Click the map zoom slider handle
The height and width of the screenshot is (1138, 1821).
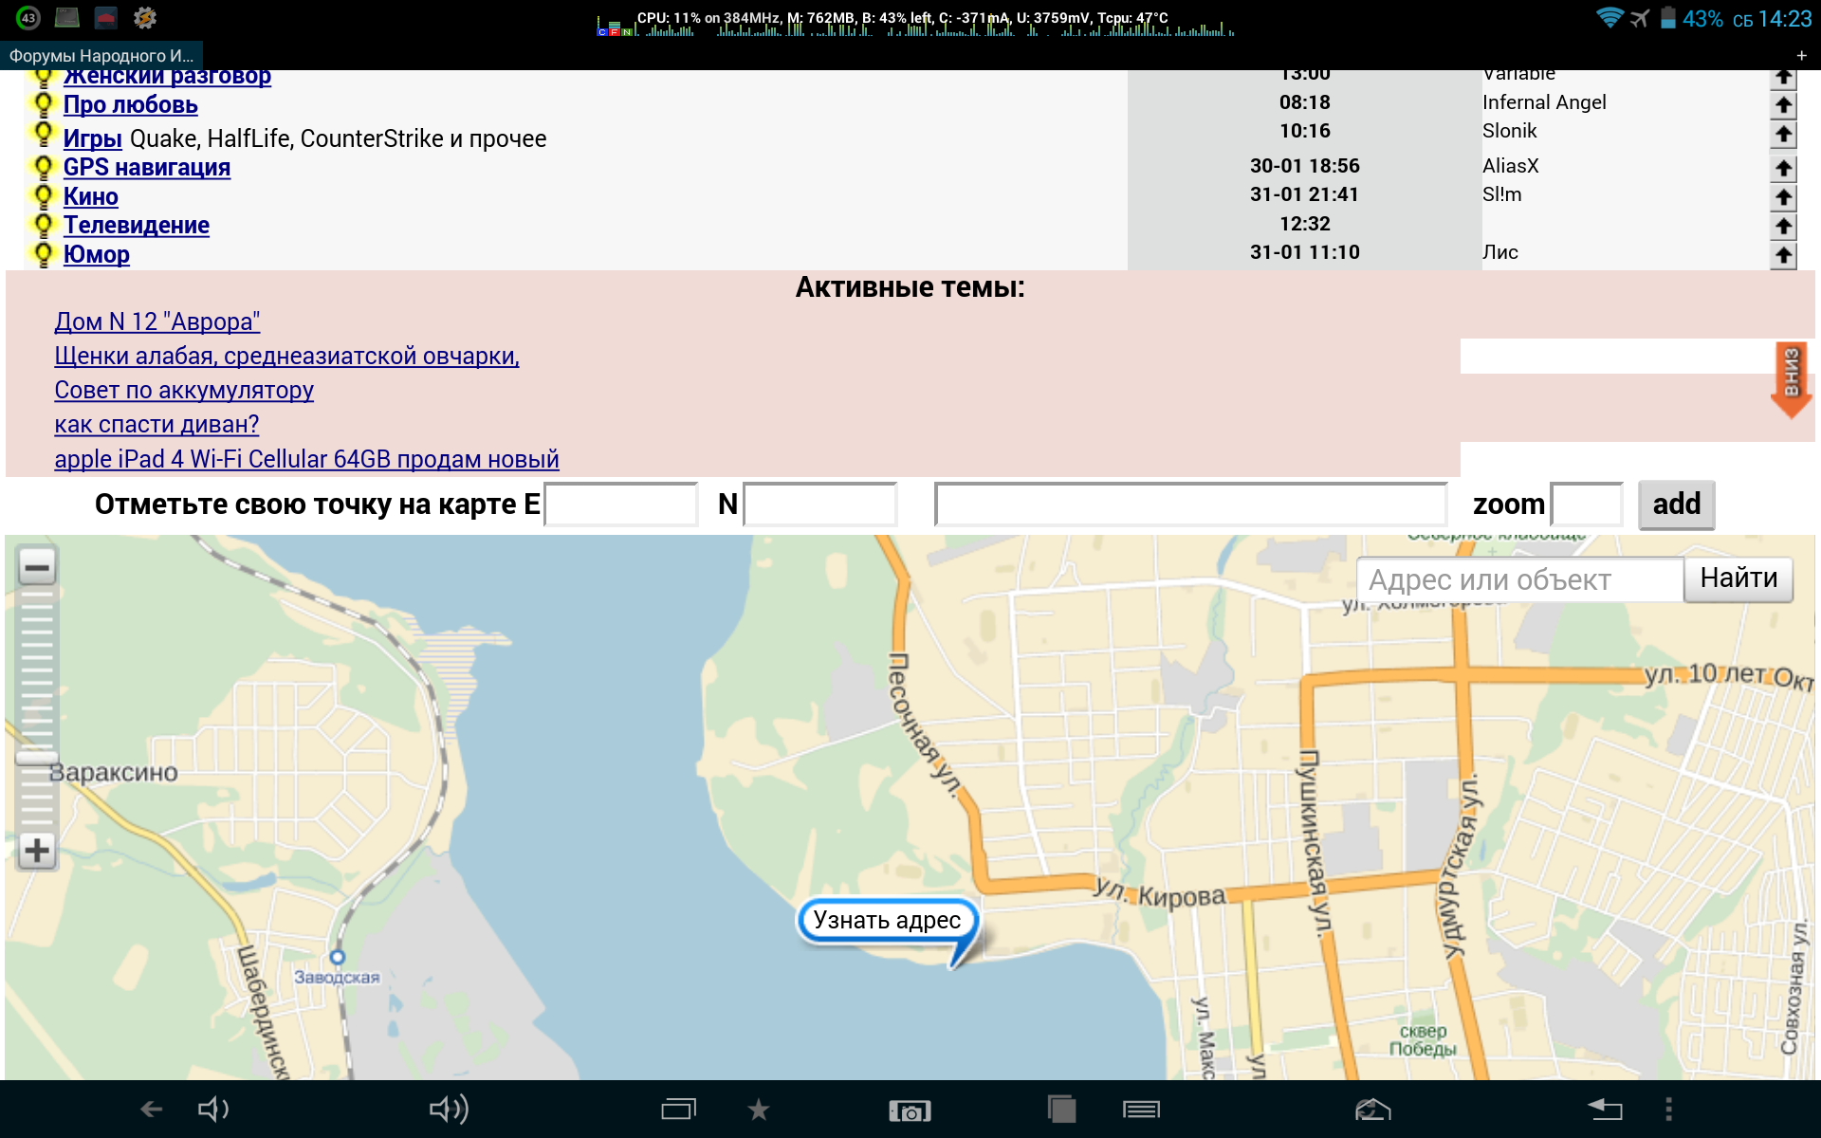tap(37, 758)
